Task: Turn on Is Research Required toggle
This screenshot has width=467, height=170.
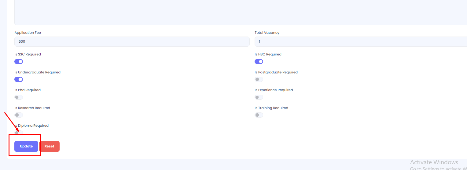Action: 19,115
